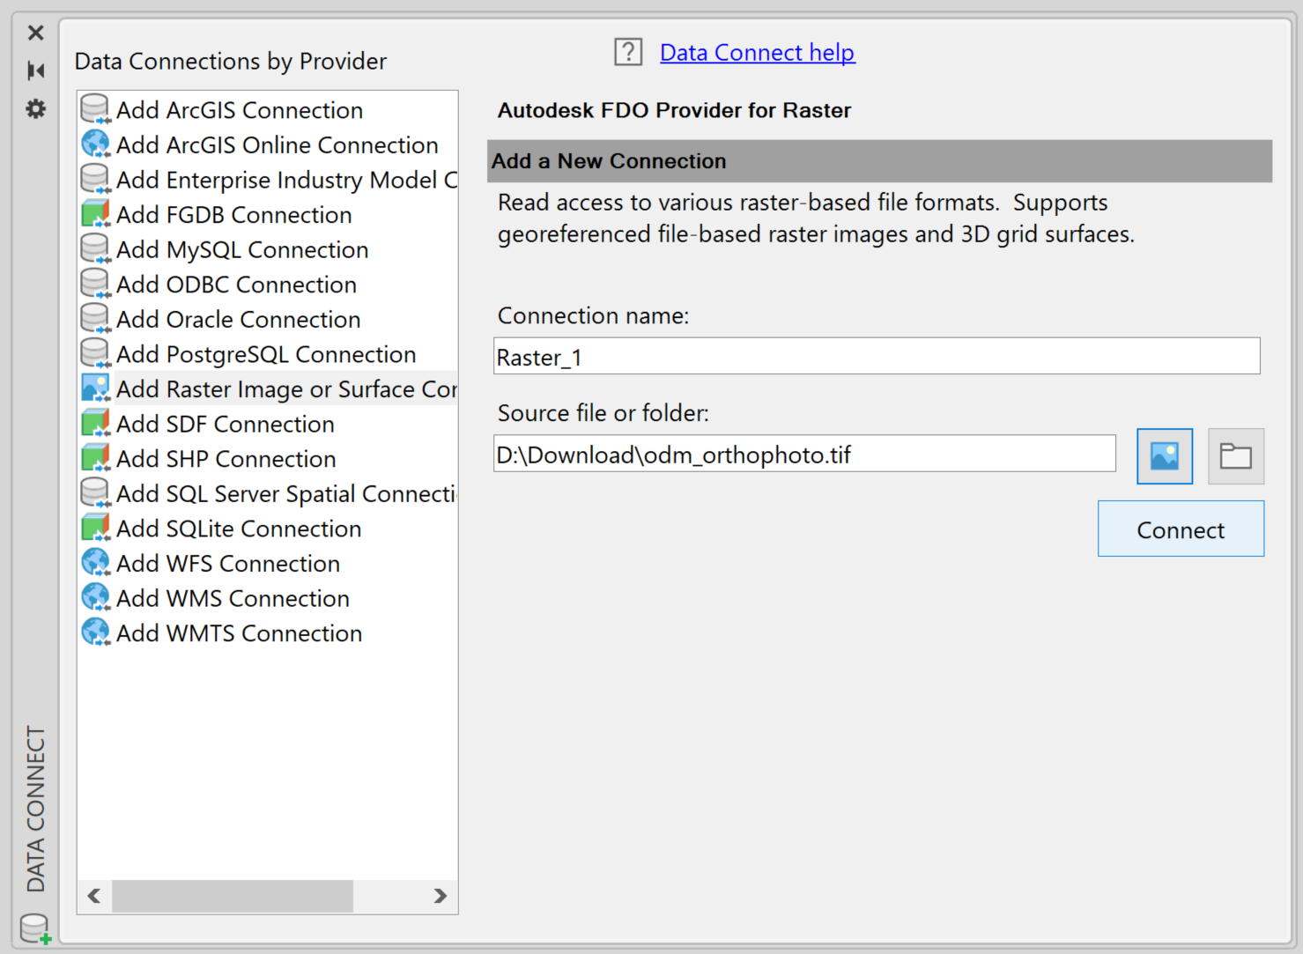Screen dimensions: 1303x954
Task: Select Add SQL Server Spatial Connection
Action: pos(282,493)
